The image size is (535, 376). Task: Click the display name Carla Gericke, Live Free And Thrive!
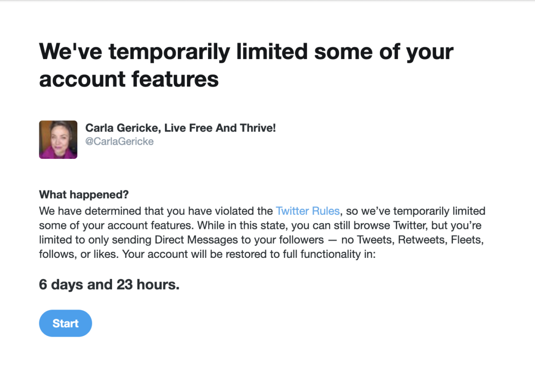[181, 128]
